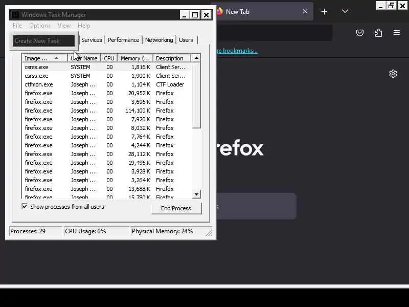Switch to the Users tab

click(186, 40)
